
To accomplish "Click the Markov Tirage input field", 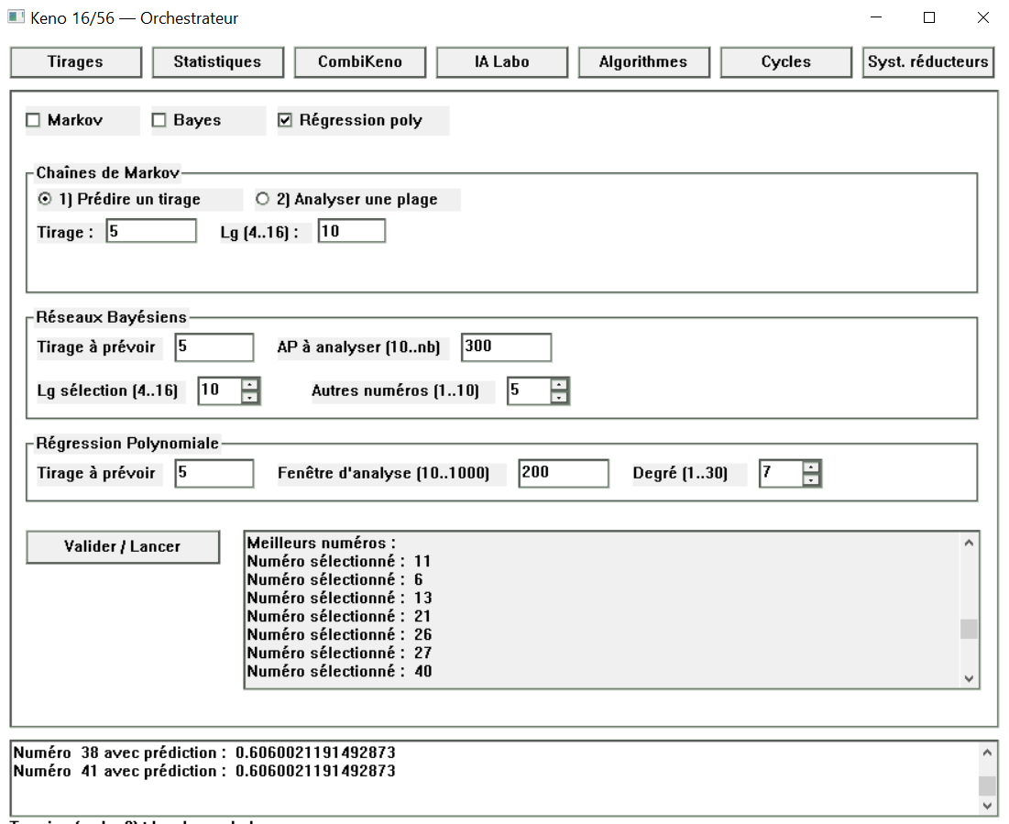I will pos(151,232).
